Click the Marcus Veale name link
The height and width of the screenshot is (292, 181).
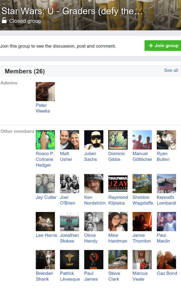[140, 276]
